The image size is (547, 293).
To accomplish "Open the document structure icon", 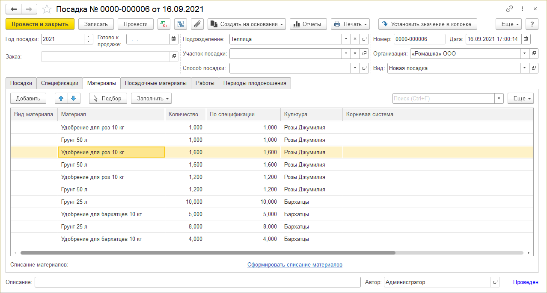I will point(181,24).
